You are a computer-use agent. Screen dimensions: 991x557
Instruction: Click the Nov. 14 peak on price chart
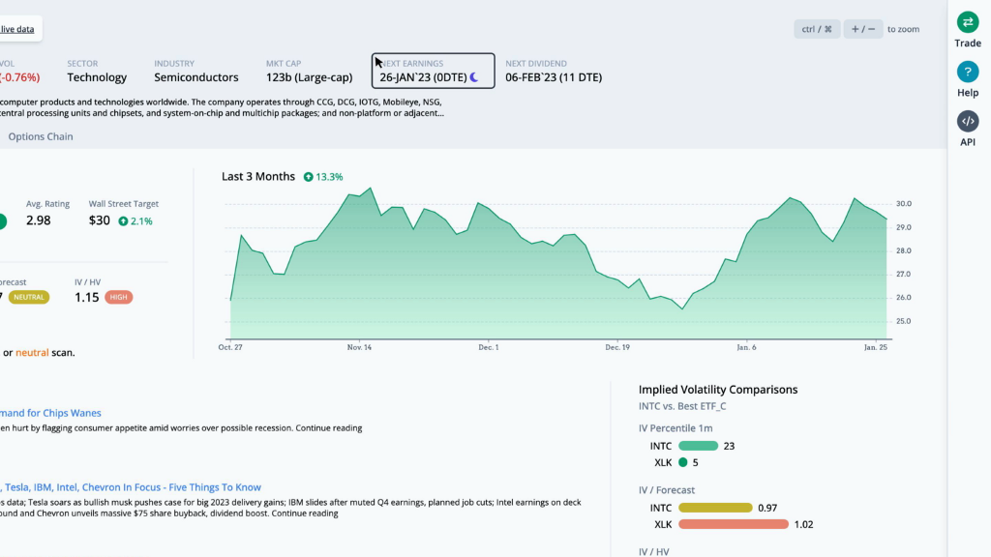[x=371, y=189]
